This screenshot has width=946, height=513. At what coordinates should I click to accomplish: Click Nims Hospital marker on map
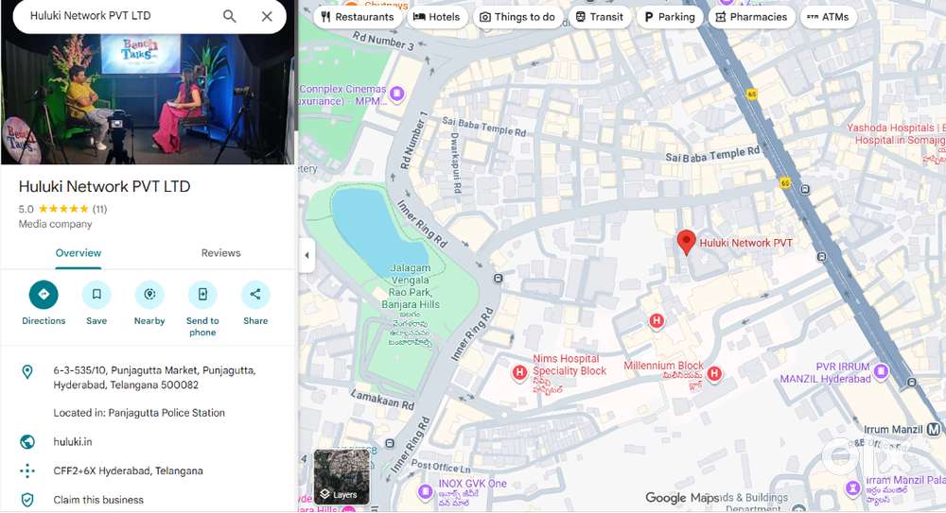519,373
